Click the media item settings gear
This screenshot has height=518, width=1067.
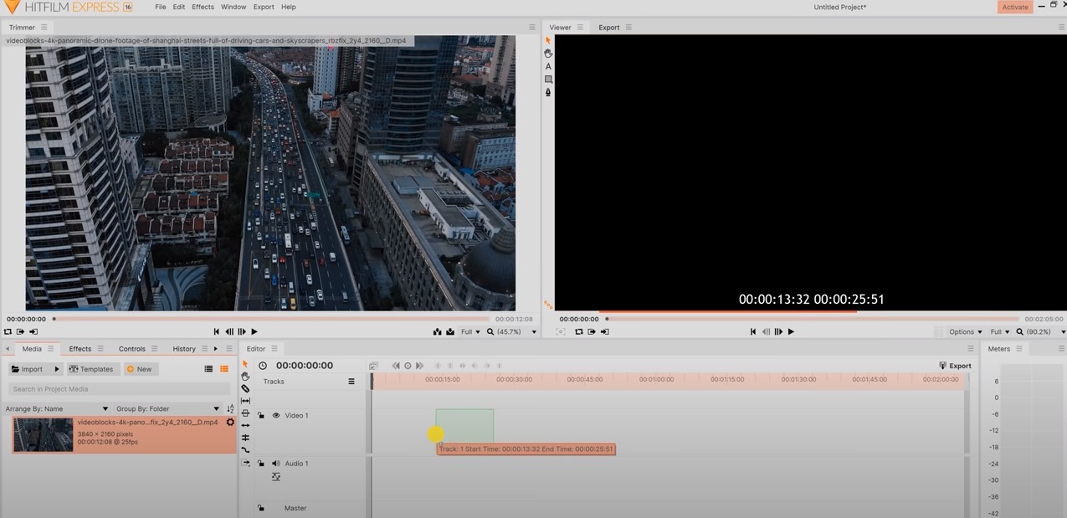tap(231, 423)
